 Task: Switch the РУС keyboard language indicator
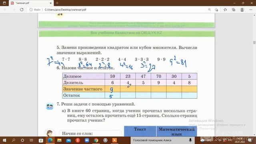click(x=230, y=140)
